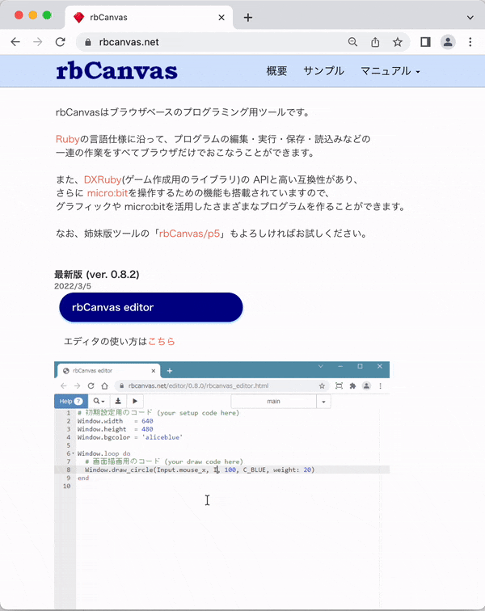Click the yellow macOS minimize button
The width and height of the screenshot is (485, 611).
pos(33,15)
